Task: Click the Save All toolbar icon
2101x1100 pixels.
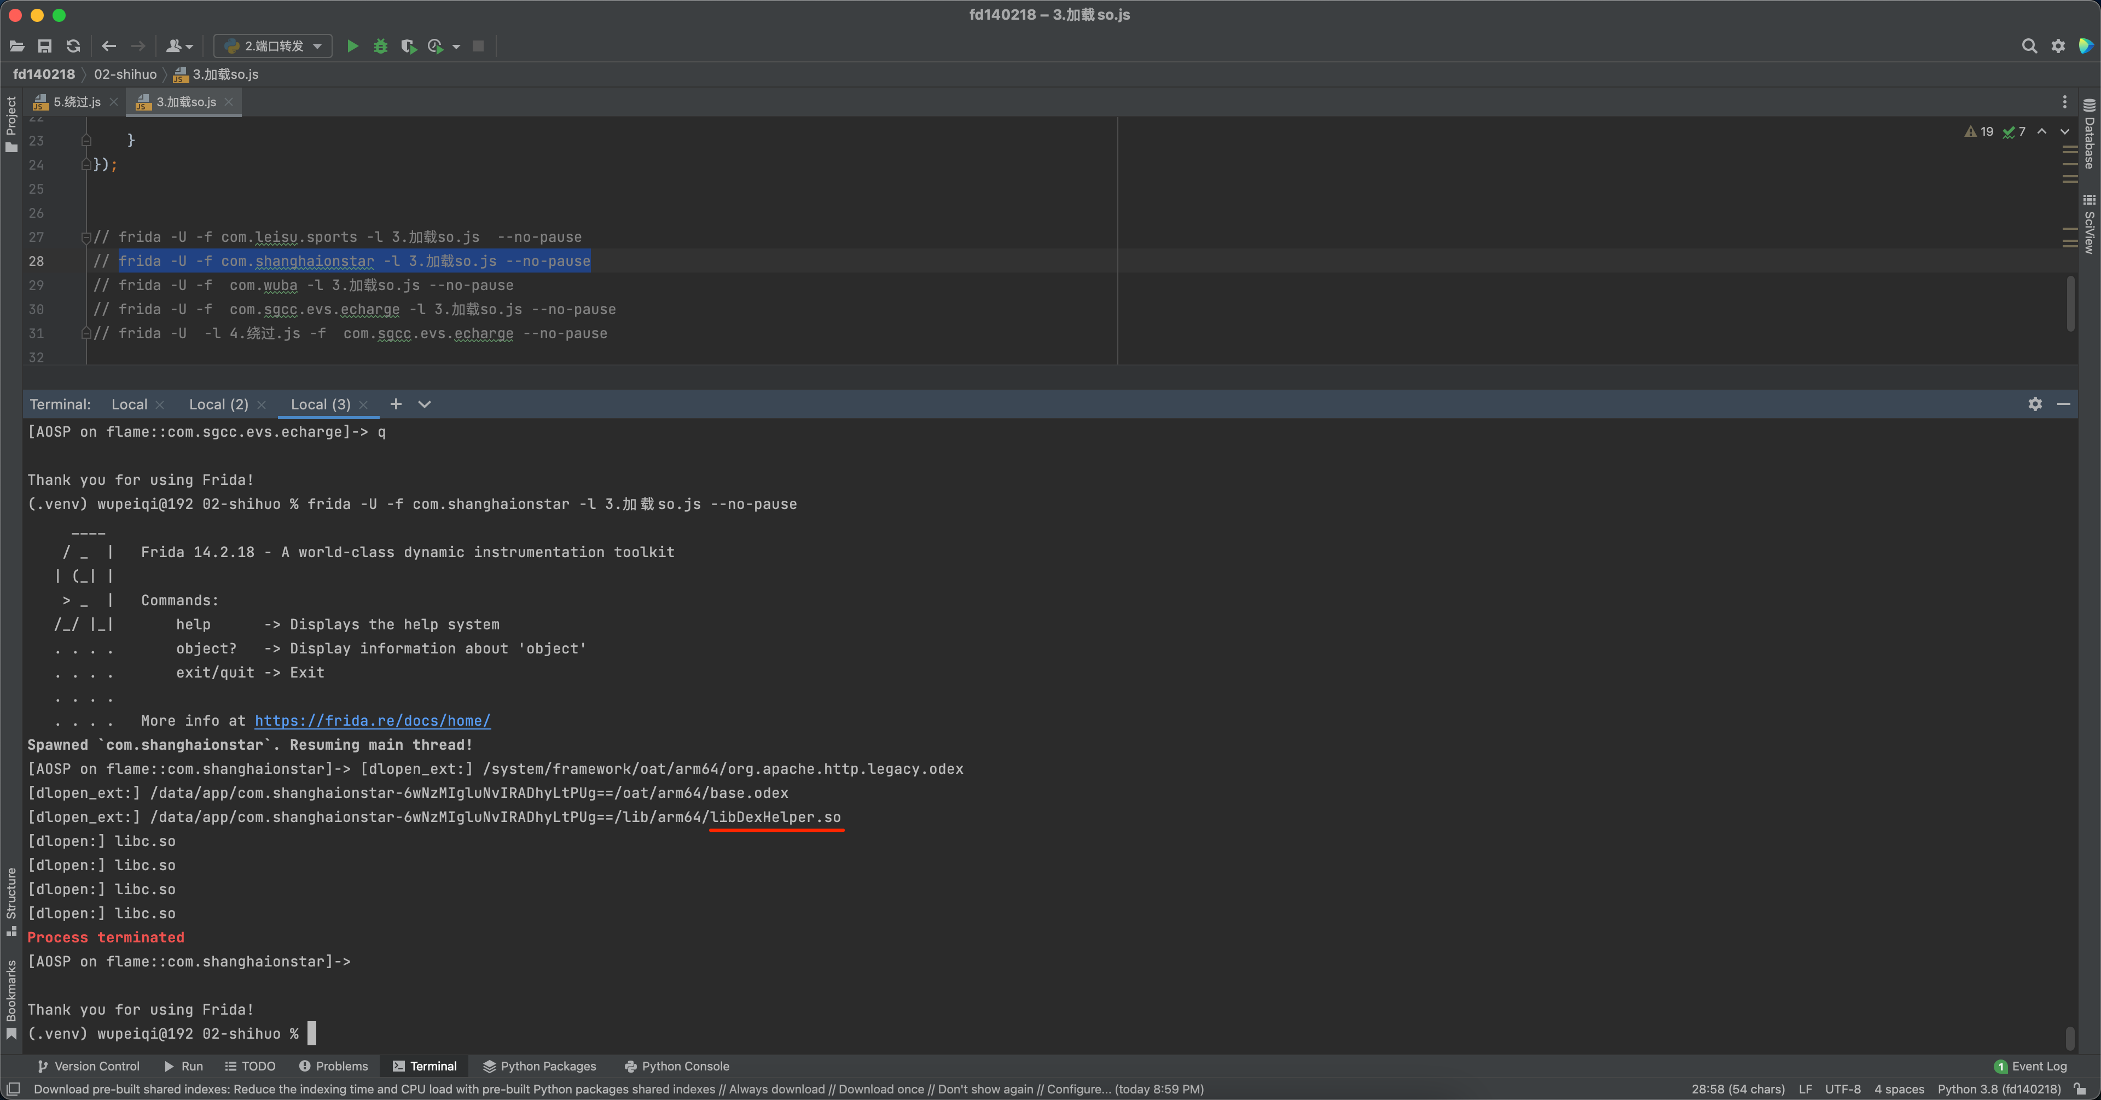Action: coord(45,46)
